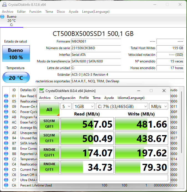Open the test size dropdown showing 1GiB
This screenshot has width=187, height=192.
[x=84, y=106]
